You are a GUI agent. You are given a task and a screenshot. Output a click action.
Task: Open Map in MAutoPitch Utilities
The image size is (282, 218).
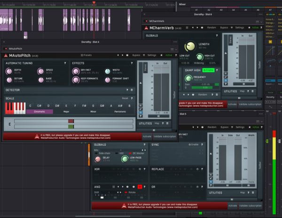[x=157, y=123]
